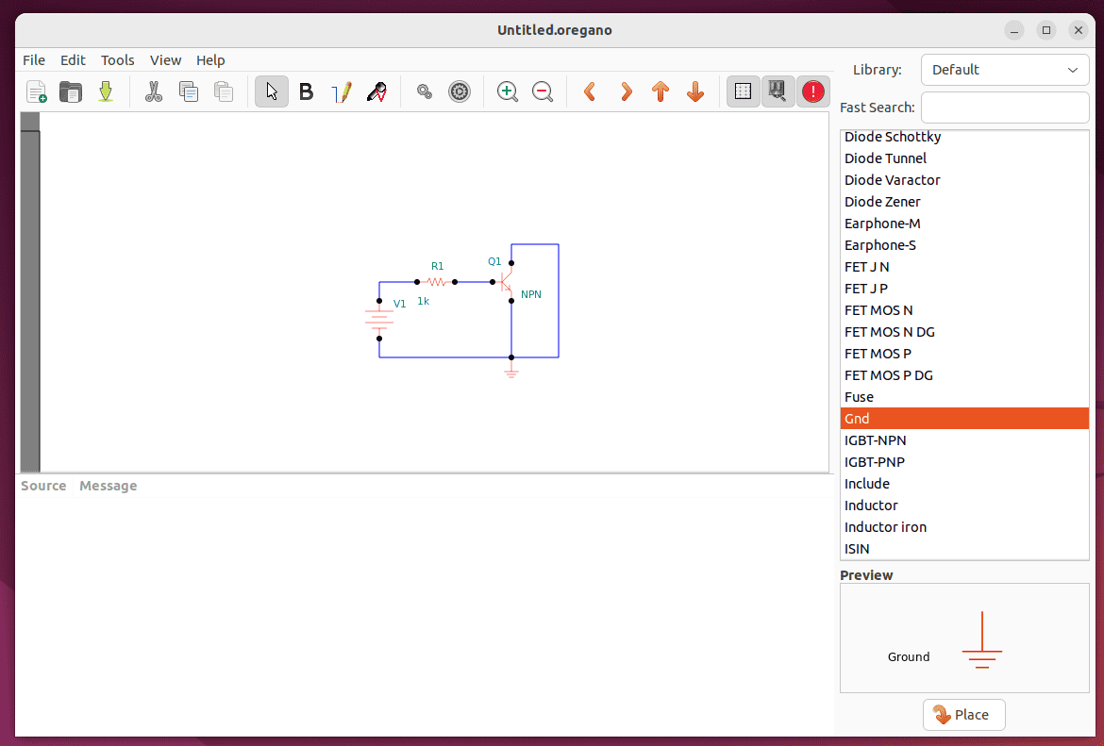Select Diode Tunnel in parts list

tap(964, 158)
